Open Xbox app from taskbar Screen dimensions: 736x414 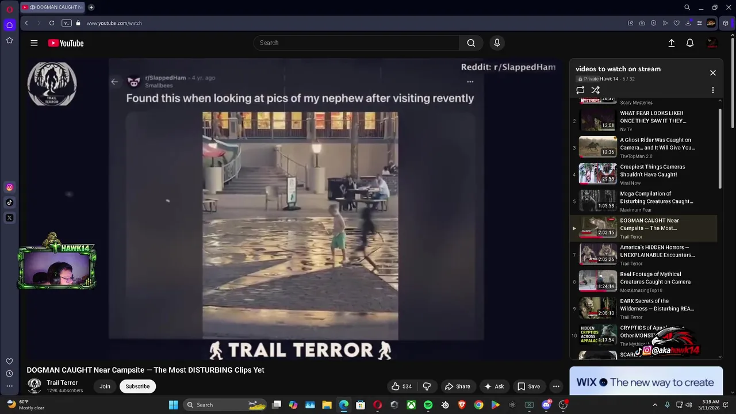pyautogui.click(x=411, y=405)
